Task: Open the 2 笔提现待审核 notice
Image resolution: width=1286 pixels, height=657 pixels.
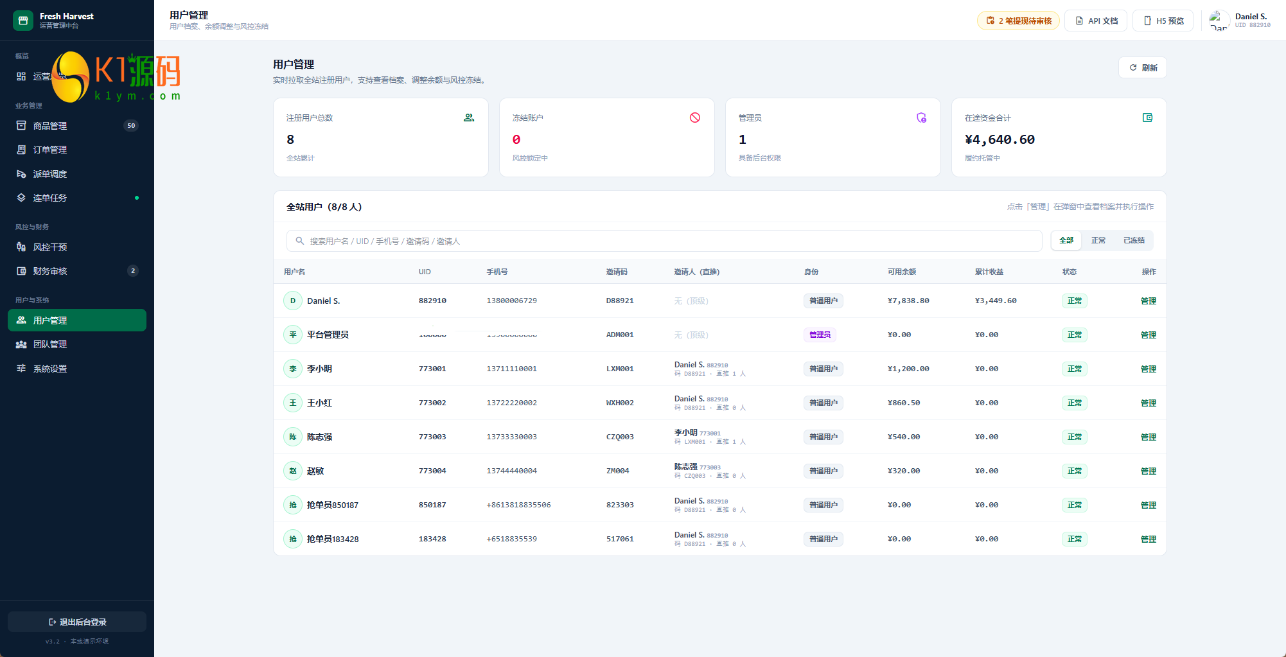Action: click(1018, 21)
